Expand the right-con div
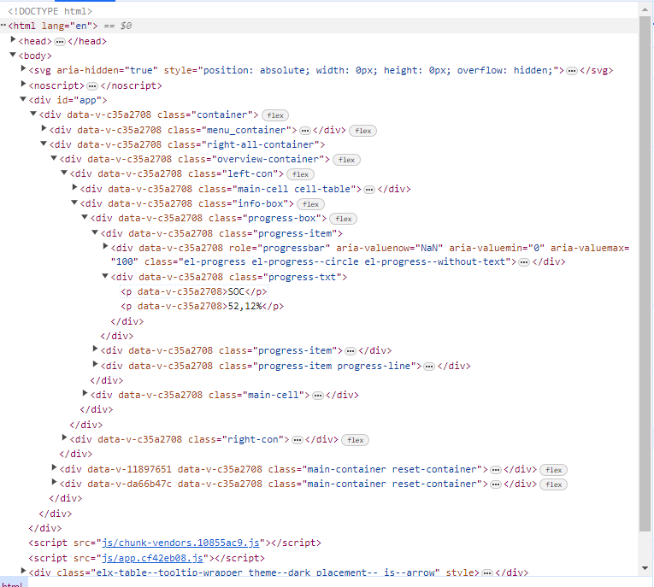This screenshot has height=587, width=654. click(x=64, y=437)
